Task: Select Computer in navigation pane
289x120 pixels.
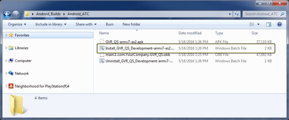Action: coord(23,61)
